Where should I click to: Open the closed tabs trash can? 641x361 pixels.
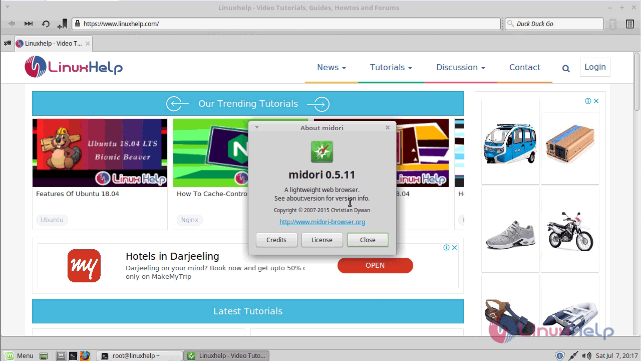613,24
